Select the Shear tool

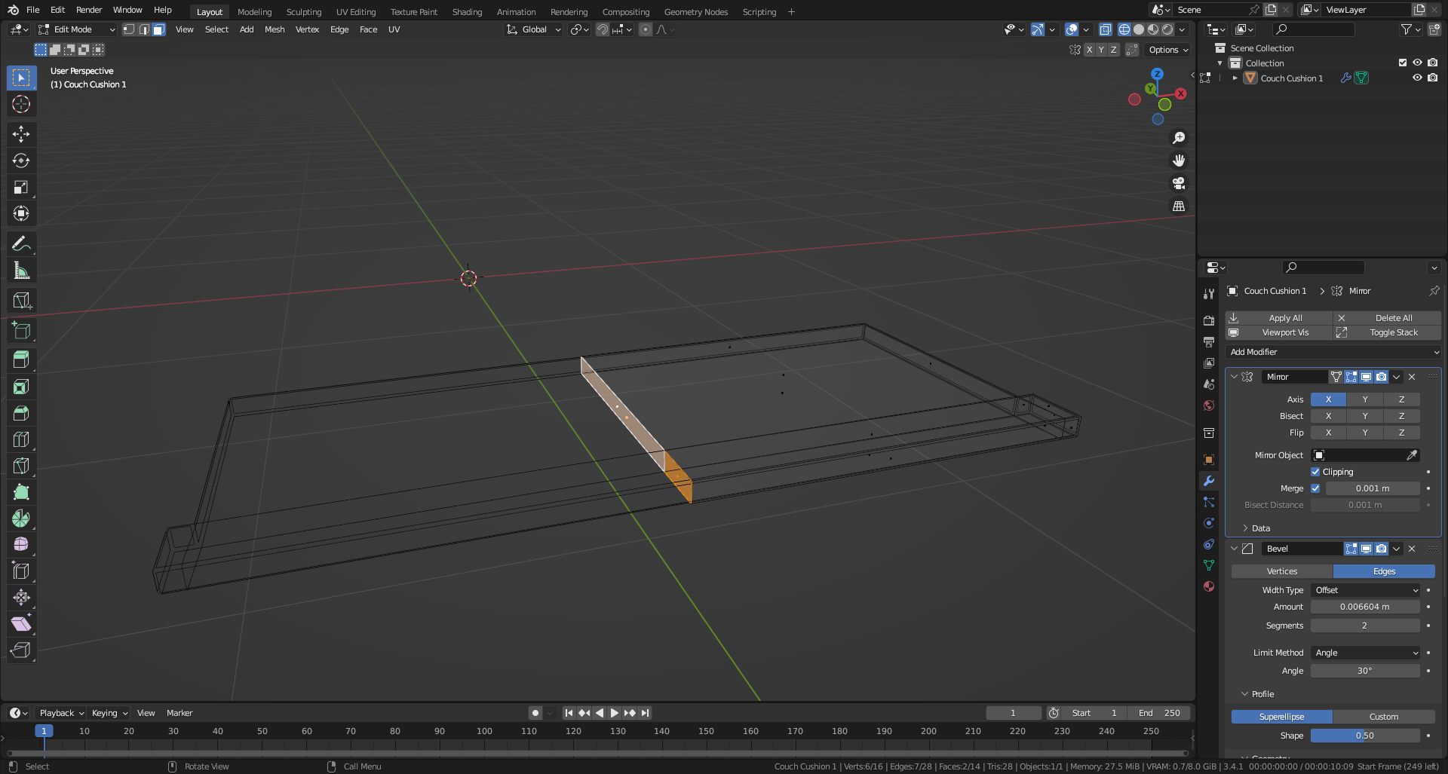point(21,623)
